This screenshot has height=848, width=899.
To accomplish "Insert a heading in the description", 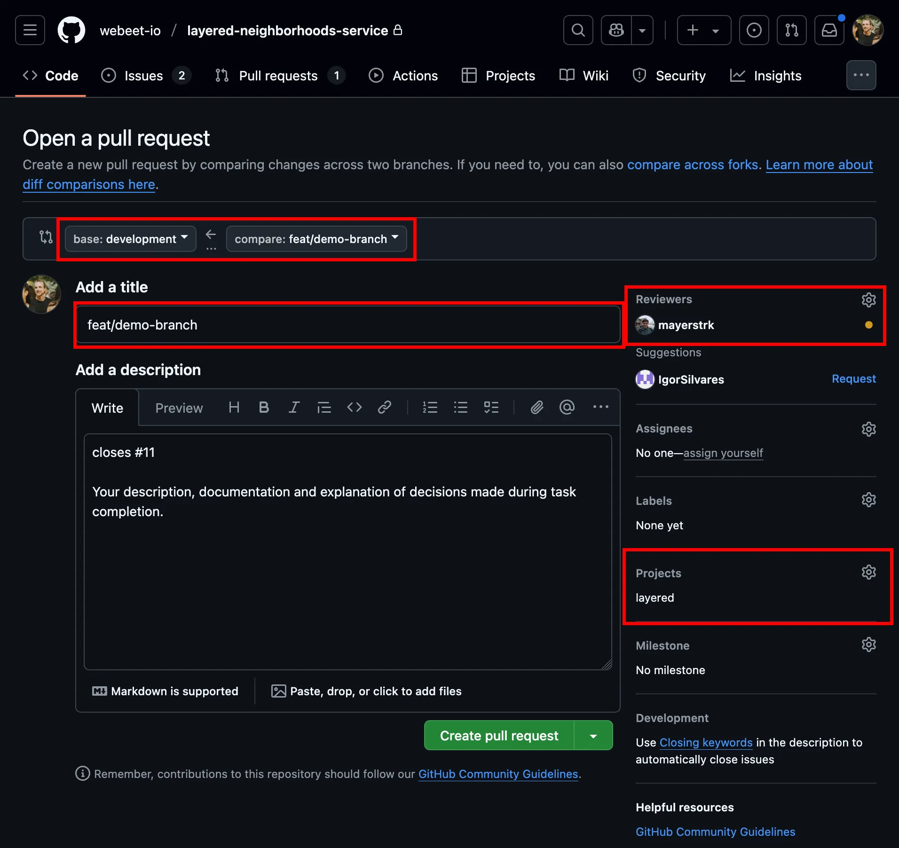I will click(234, 407).
